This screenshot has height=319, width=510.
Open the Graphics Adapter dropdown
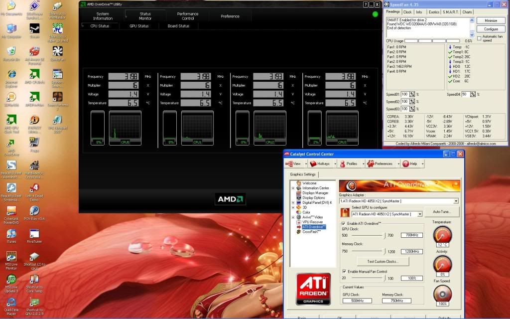point(456,201)
